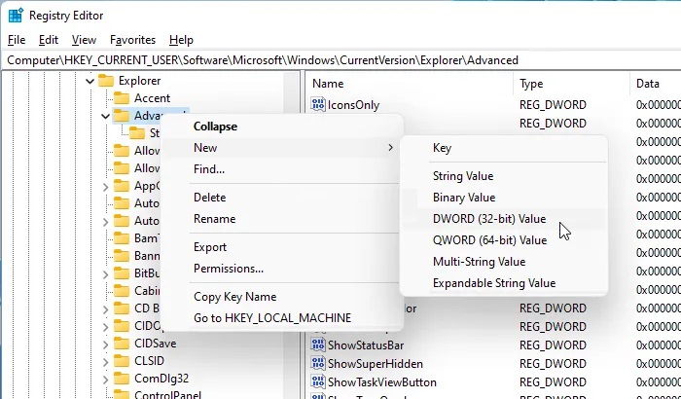Expand the second Auto key chevron
The width and height of the screenshot is (681, 399).
tap(105, 222)
